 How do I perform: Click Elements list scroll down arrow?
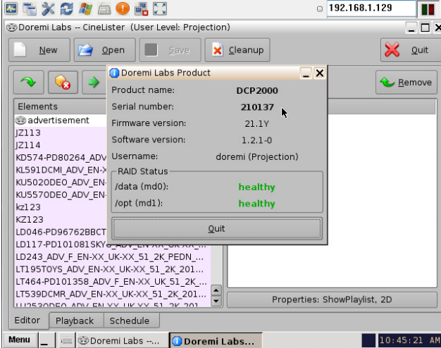pyautogui.click(x=216, y=301)
